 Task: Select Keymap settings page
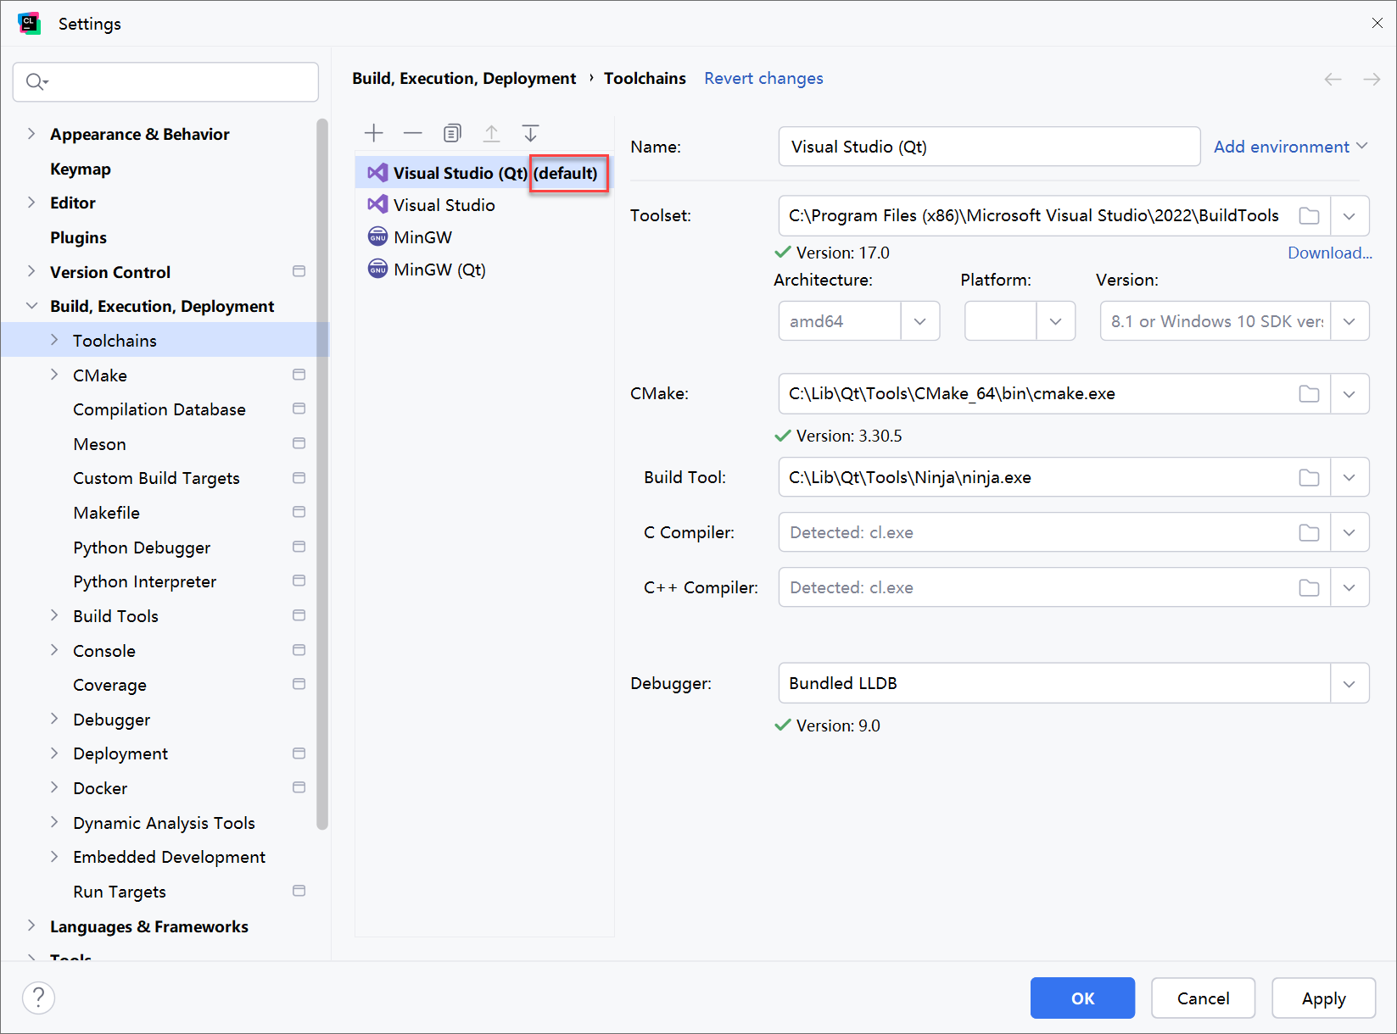(81, 169)
